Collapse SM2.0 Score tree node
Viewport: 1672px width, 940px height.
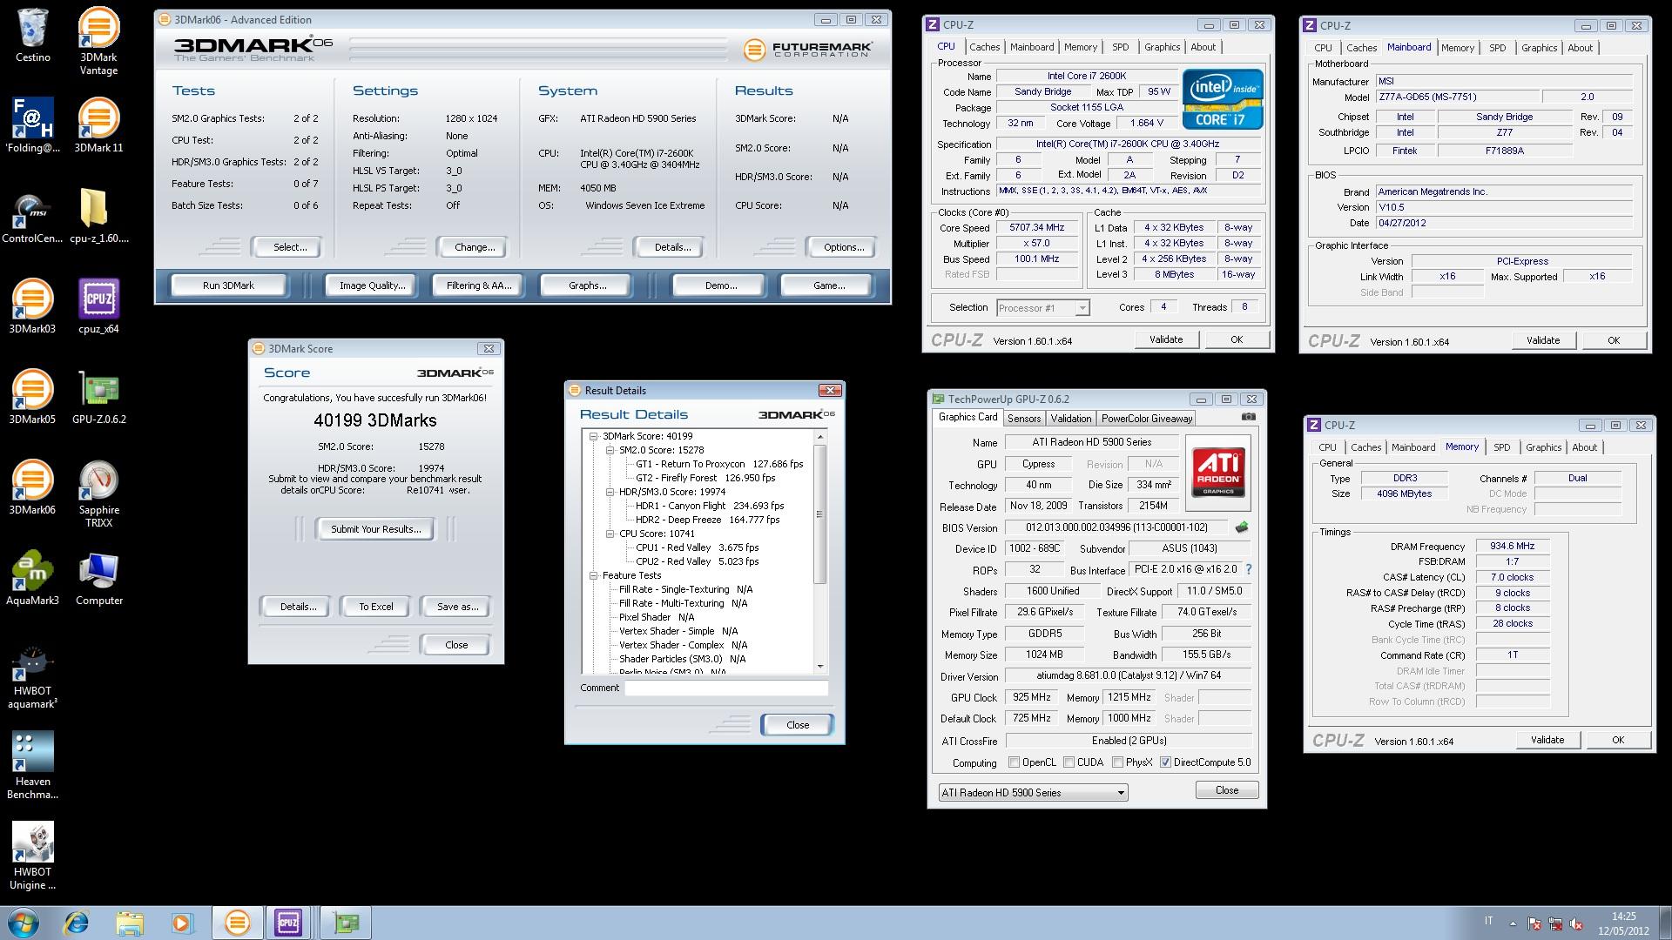(610, 450)
